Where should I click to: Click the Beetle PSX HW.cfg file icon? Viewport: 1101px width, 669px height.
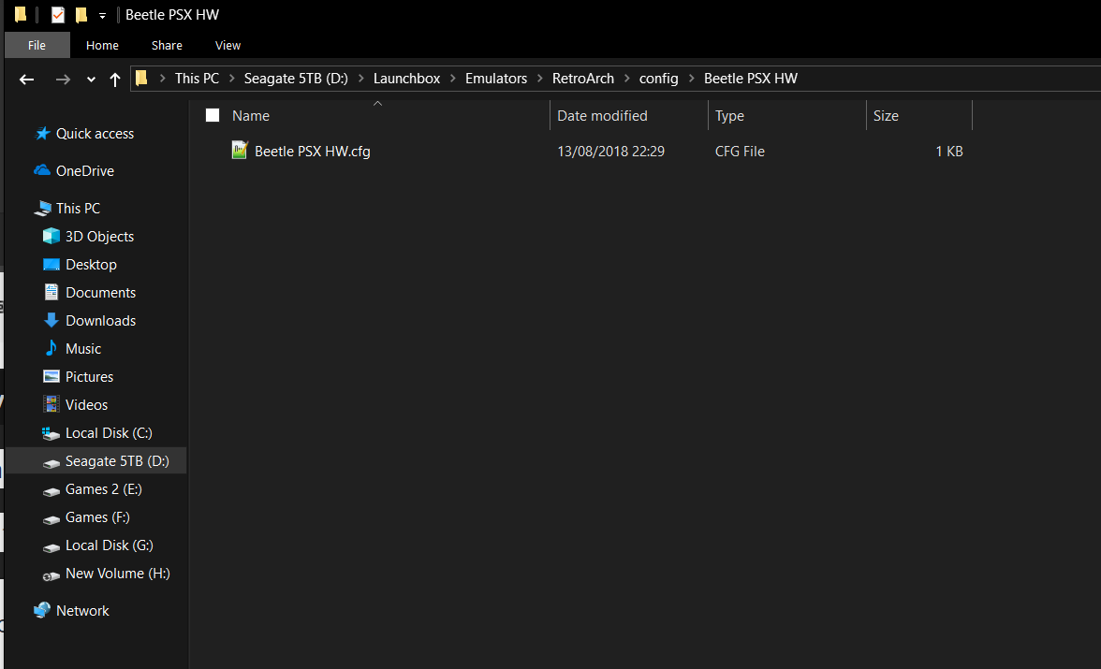(240, 151)
